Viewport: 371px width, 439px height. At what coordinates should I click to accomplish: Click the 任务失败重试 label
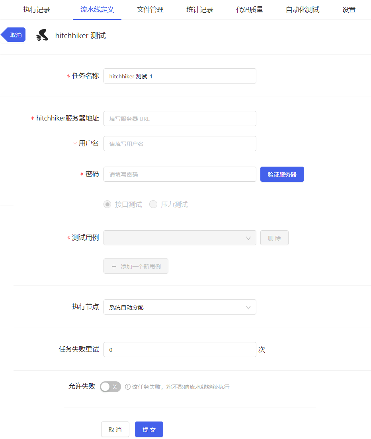click(79, 350)
